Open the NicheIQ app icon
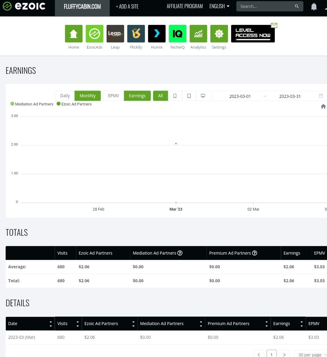This screenshot has width=327, height=357. (178, 34)
